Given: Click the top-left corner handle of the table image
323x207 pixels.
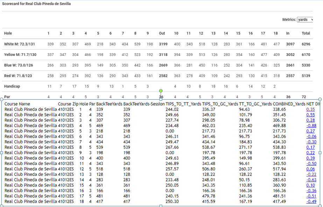Looking at the screenshot, I should pos(2,99).
